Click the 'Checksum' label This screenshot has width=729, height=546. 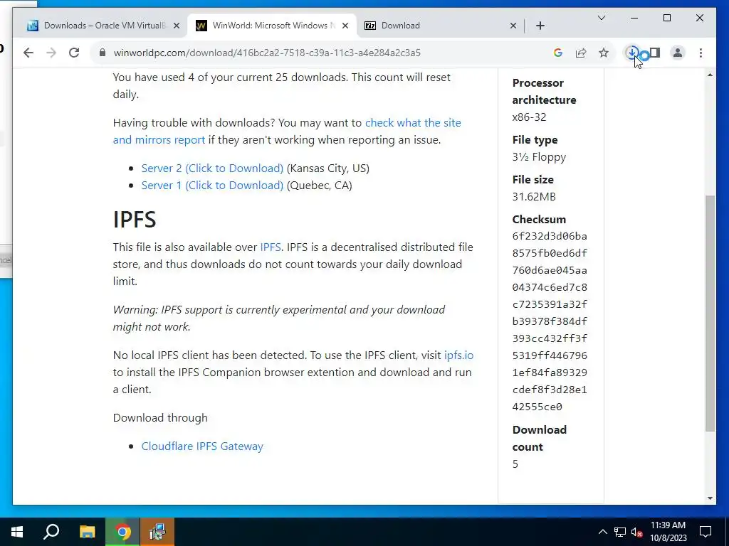click(539, 219)
